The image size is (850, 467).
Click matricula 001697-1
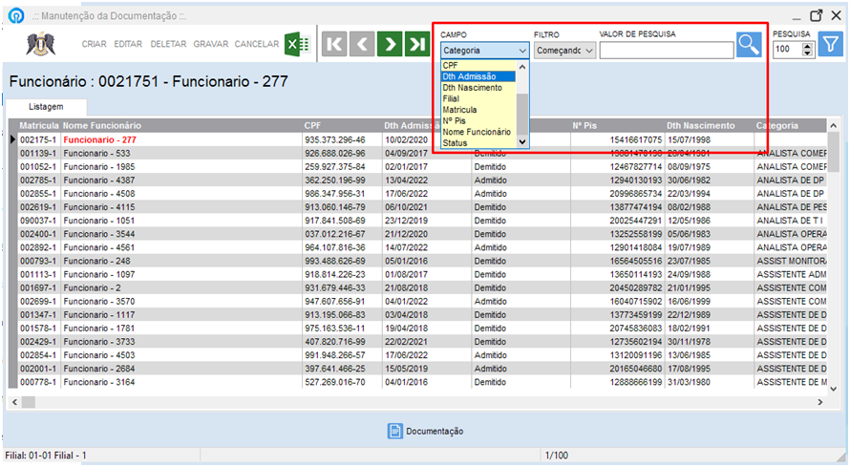click(x=38, y=288)
